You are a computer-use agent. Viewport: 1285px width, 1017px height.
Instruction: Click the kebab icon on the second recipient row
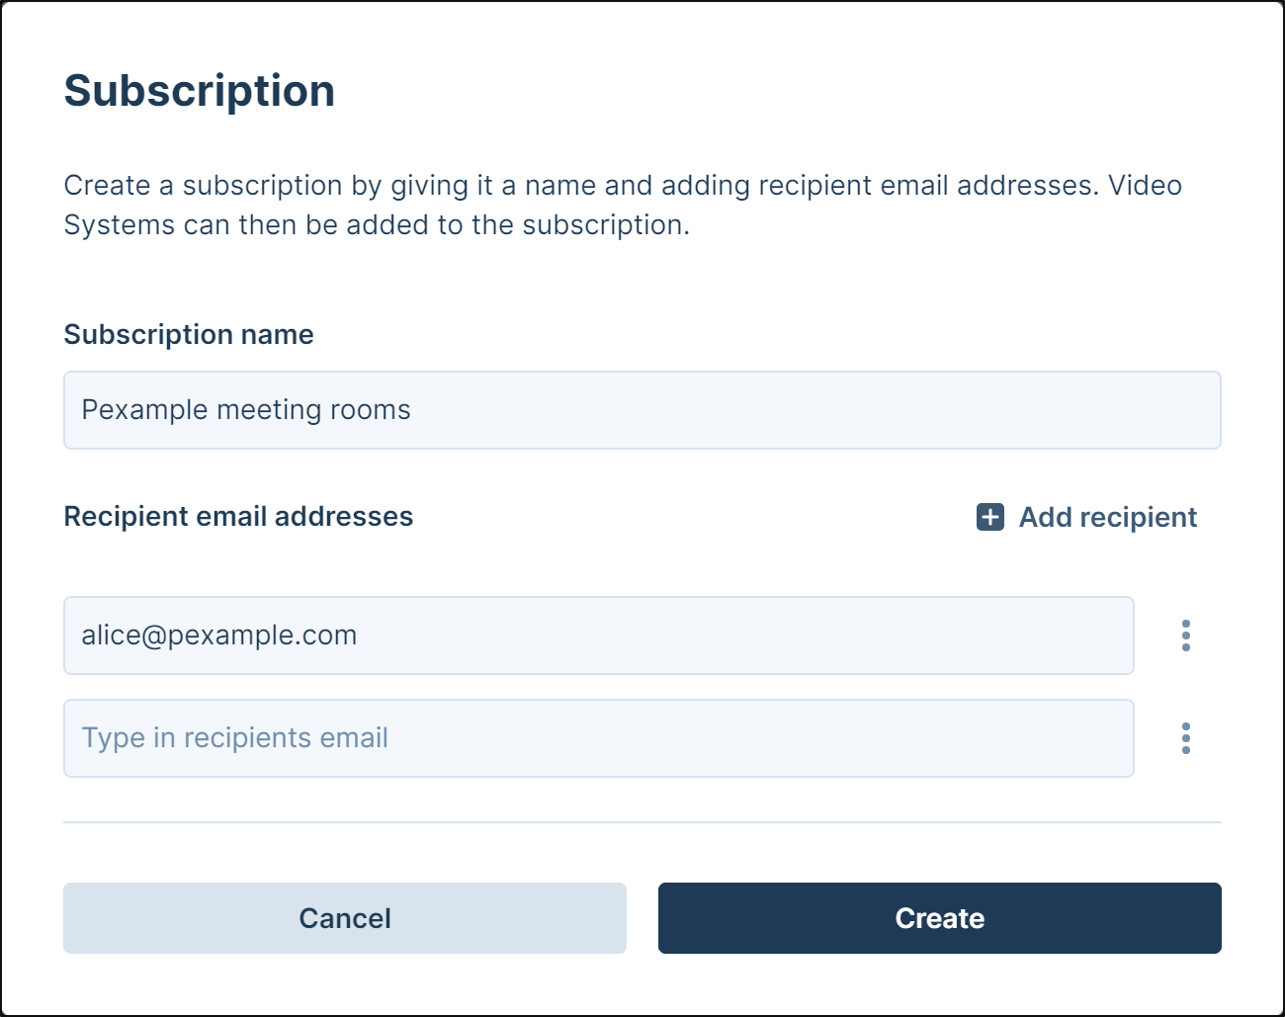(1185, 738)
